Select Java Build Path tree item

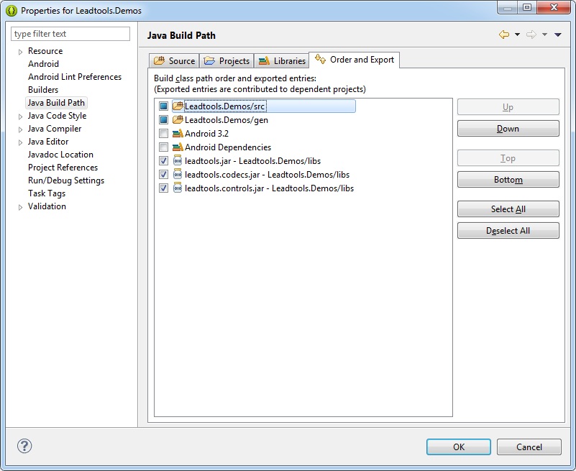click(56, 103)
